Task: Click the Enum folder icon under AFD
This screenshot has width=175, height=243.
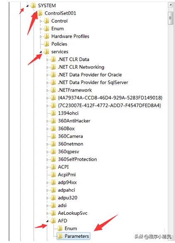Action: [60, 229]
